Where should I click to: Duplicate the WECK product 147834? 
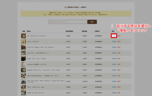[x=114, y=76]
